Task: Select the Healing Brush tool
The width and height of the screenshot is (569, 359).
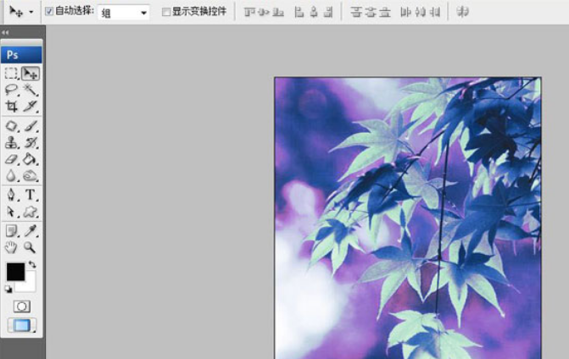Action: tap(11, 126)
